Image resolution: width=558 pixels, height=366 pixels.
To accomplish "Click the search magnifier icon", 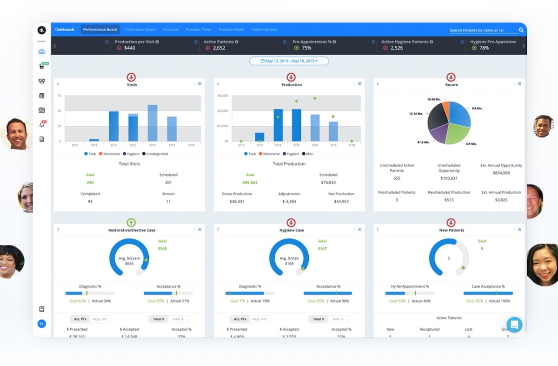I will point(521,30).
